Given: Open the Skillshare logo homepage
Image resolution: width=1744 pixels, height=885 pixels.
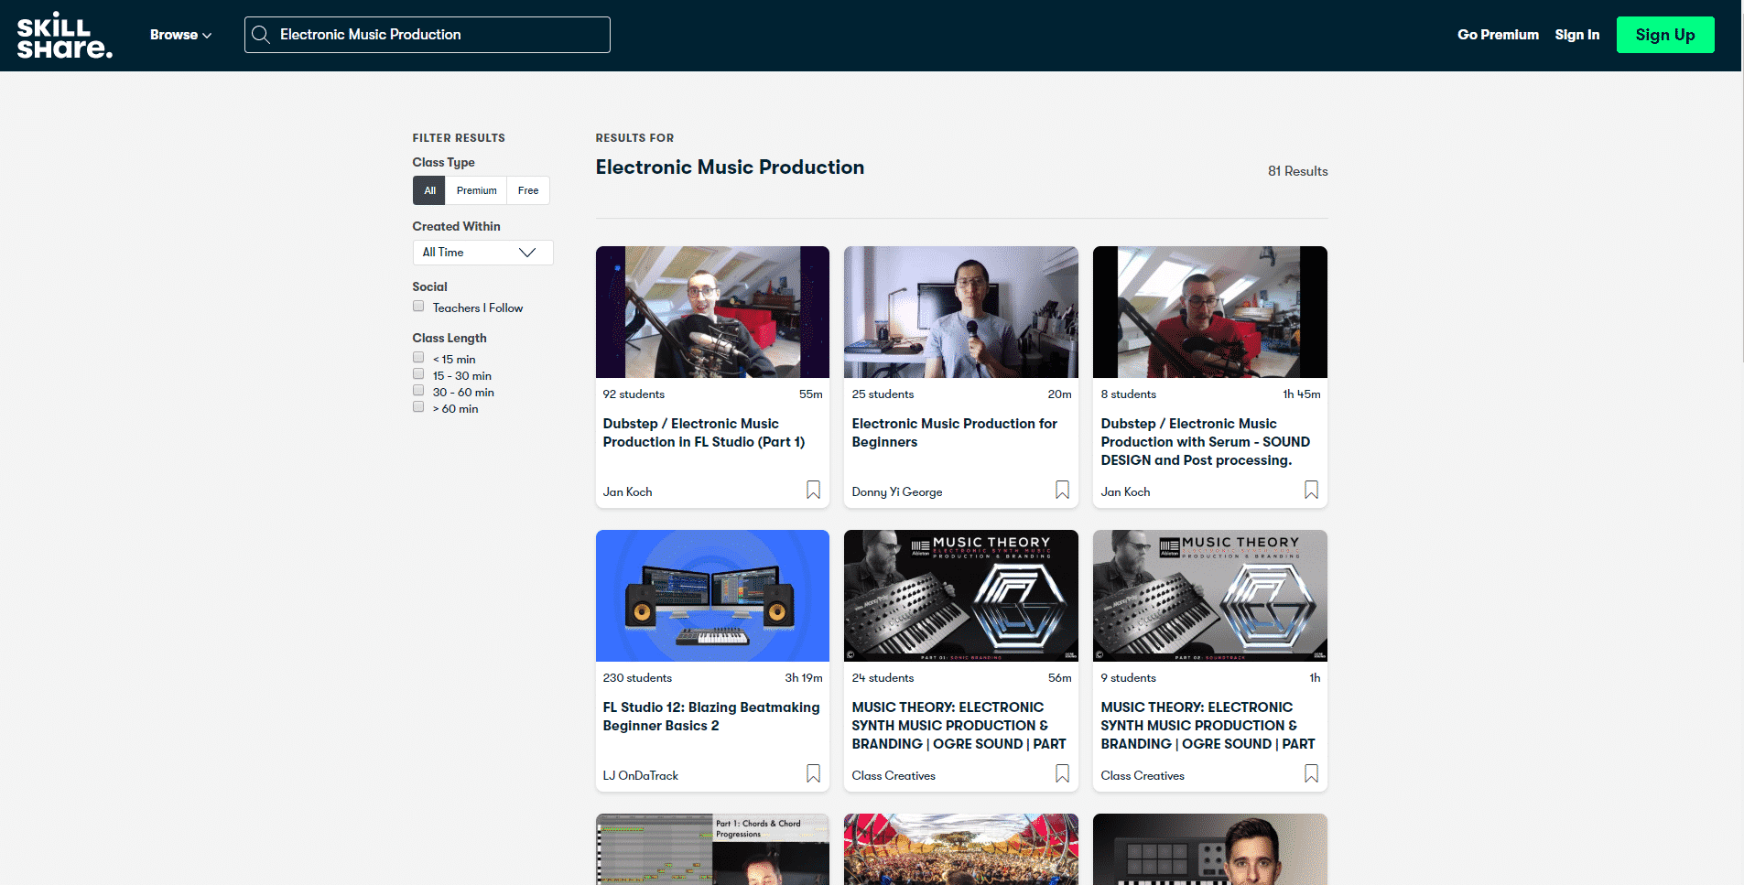Looking at the screenshot, I should (64, 35).
